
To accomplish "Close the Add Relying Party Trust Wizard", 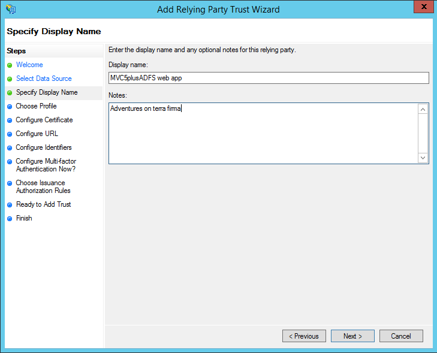I will (x=424, y=7).
